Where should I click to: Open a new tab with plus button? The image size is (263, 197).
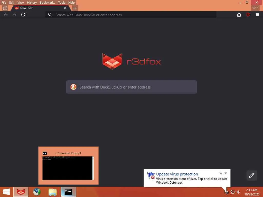75,8
